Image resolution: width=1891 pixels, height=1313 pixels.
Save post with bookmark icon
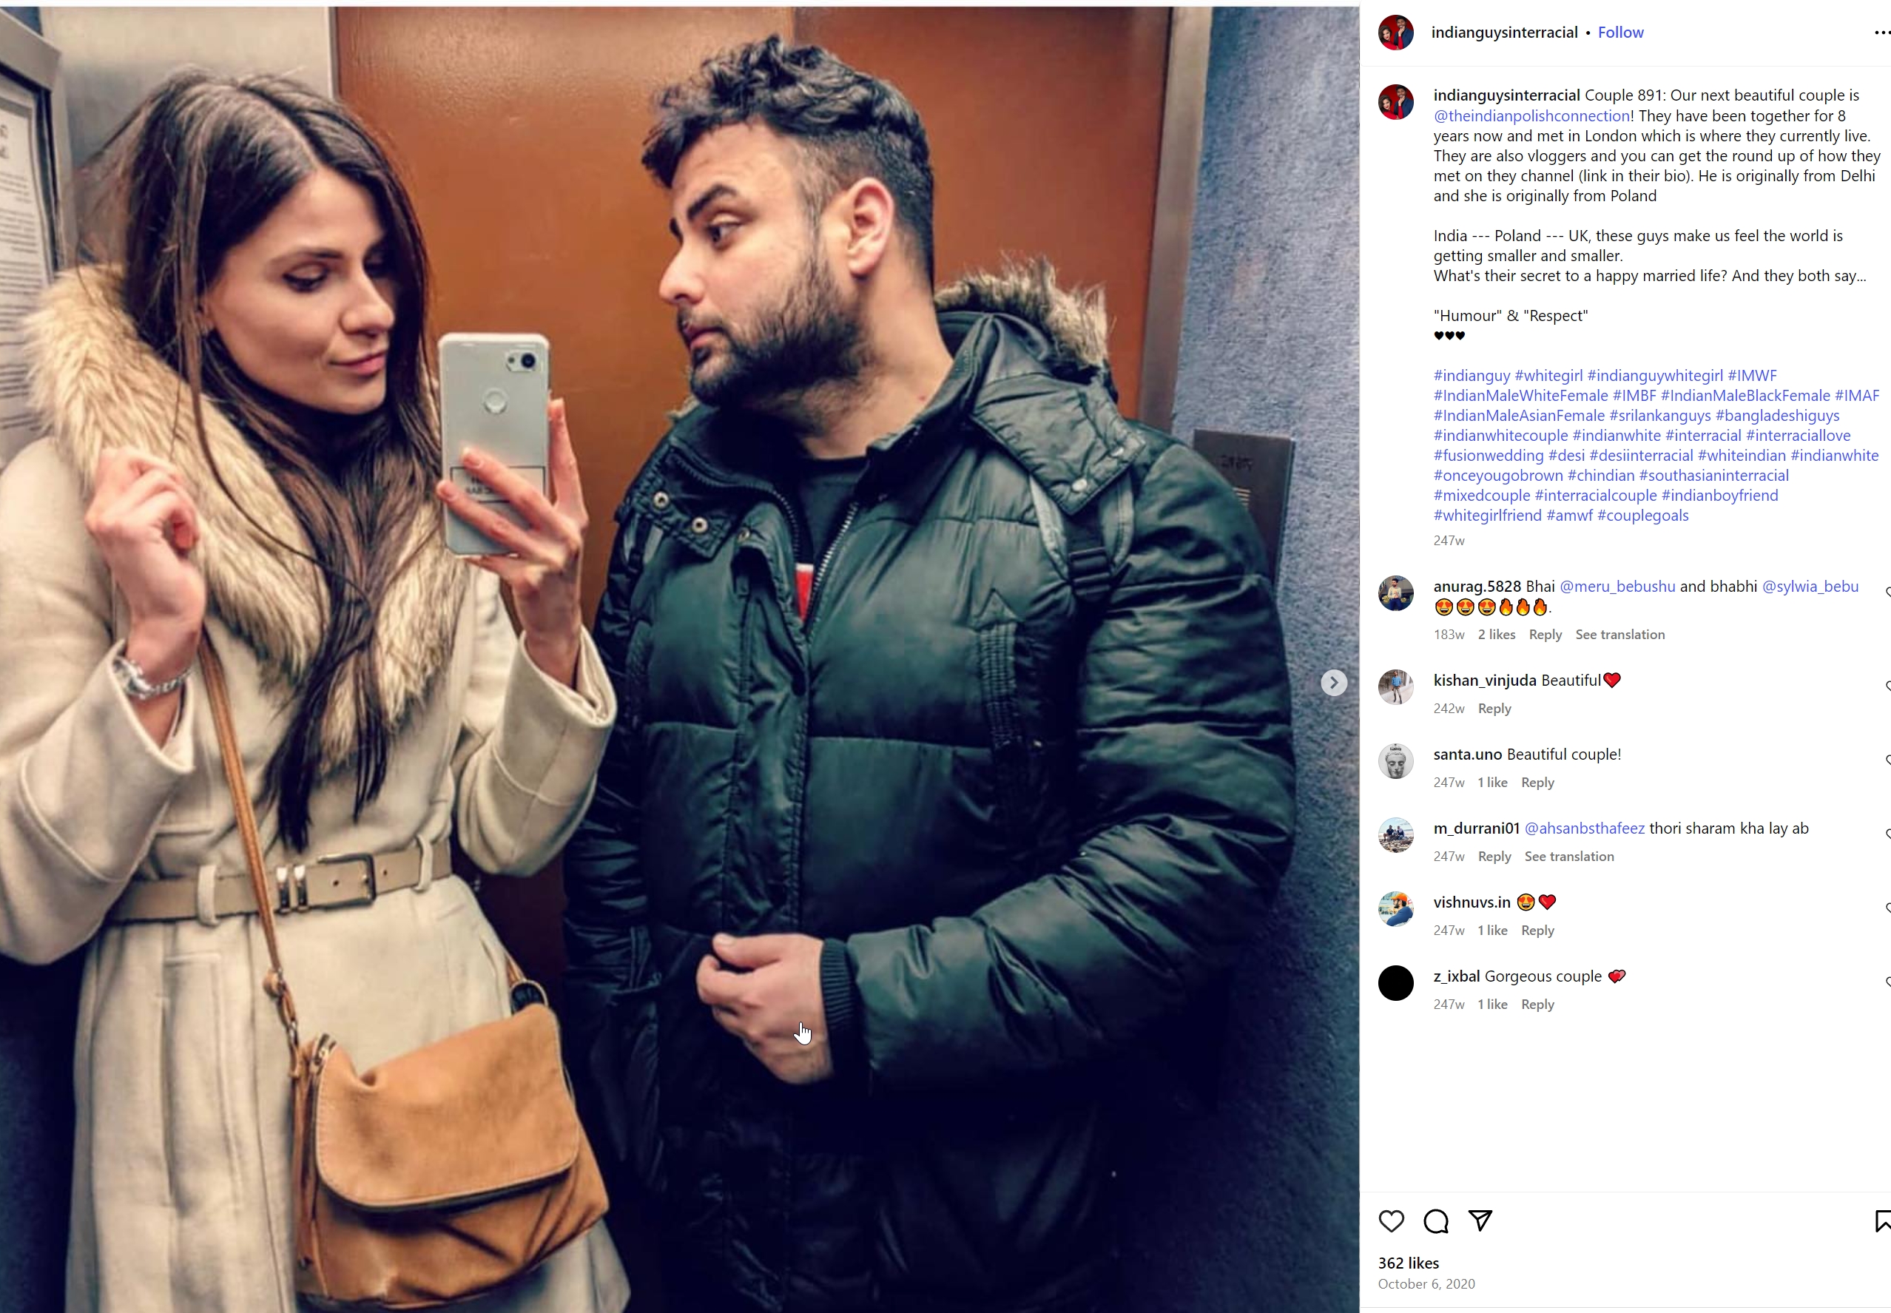(x=1883, y=1221)
